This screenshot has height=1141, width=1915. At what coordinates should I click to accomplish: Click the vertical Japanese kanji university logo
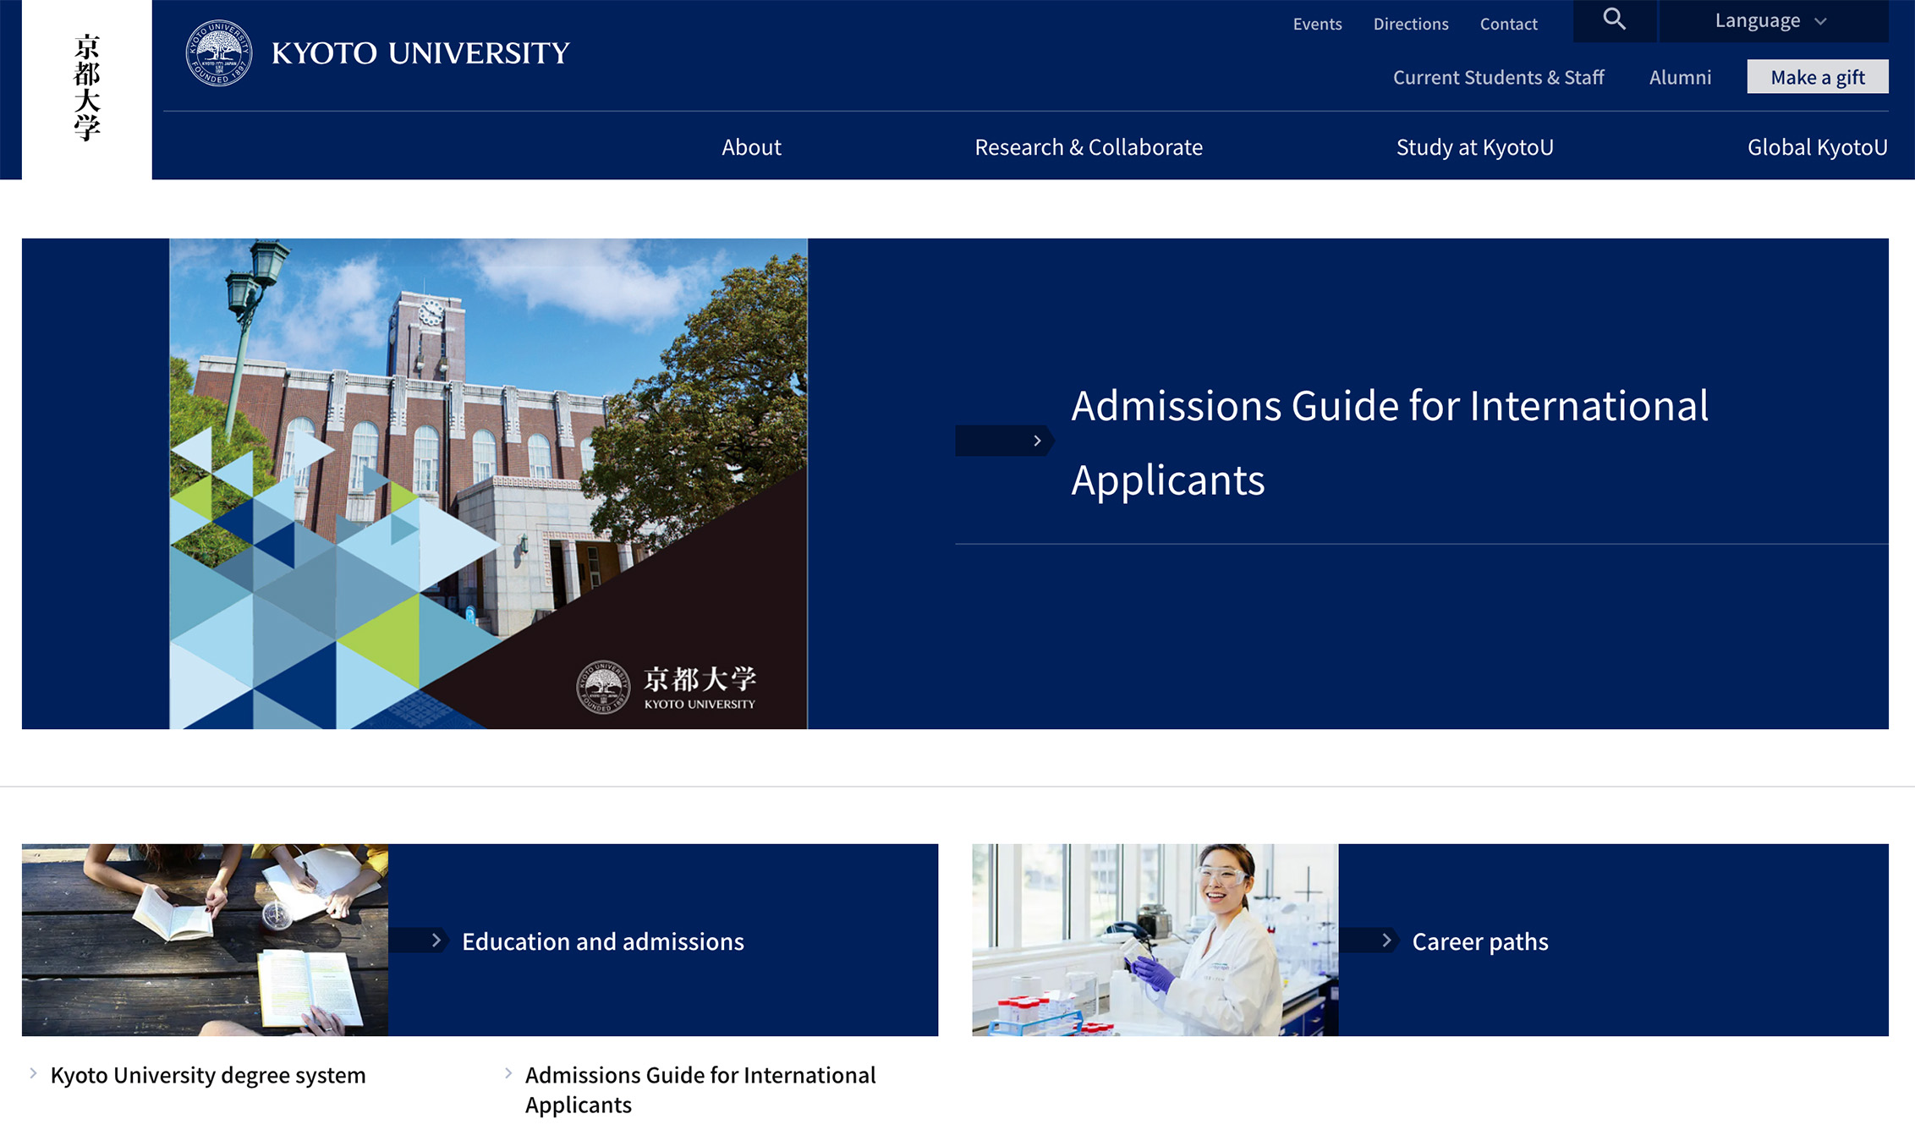click(x=86, y=88)
